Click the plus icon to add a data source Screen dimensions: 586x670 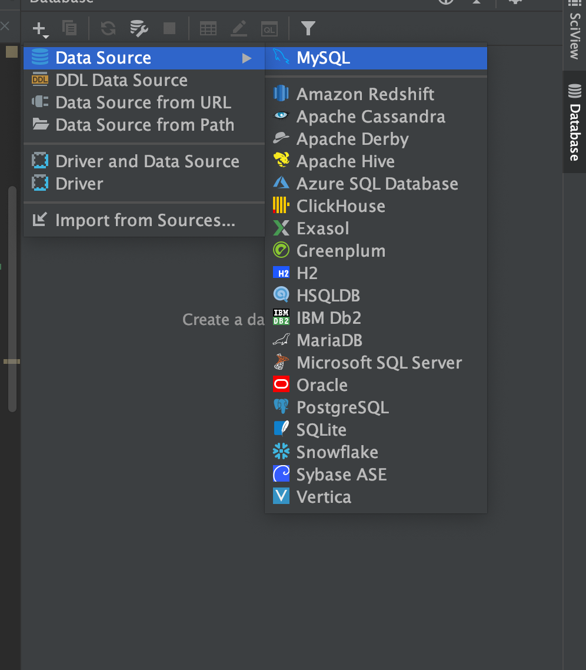[x=40, y=28]
